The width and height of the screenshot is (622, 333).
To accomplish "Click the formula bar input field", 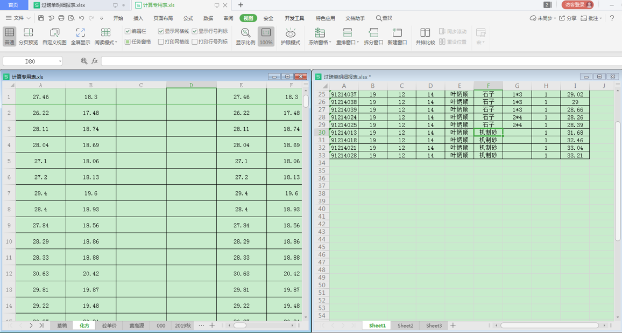I will tap(362, 61).
